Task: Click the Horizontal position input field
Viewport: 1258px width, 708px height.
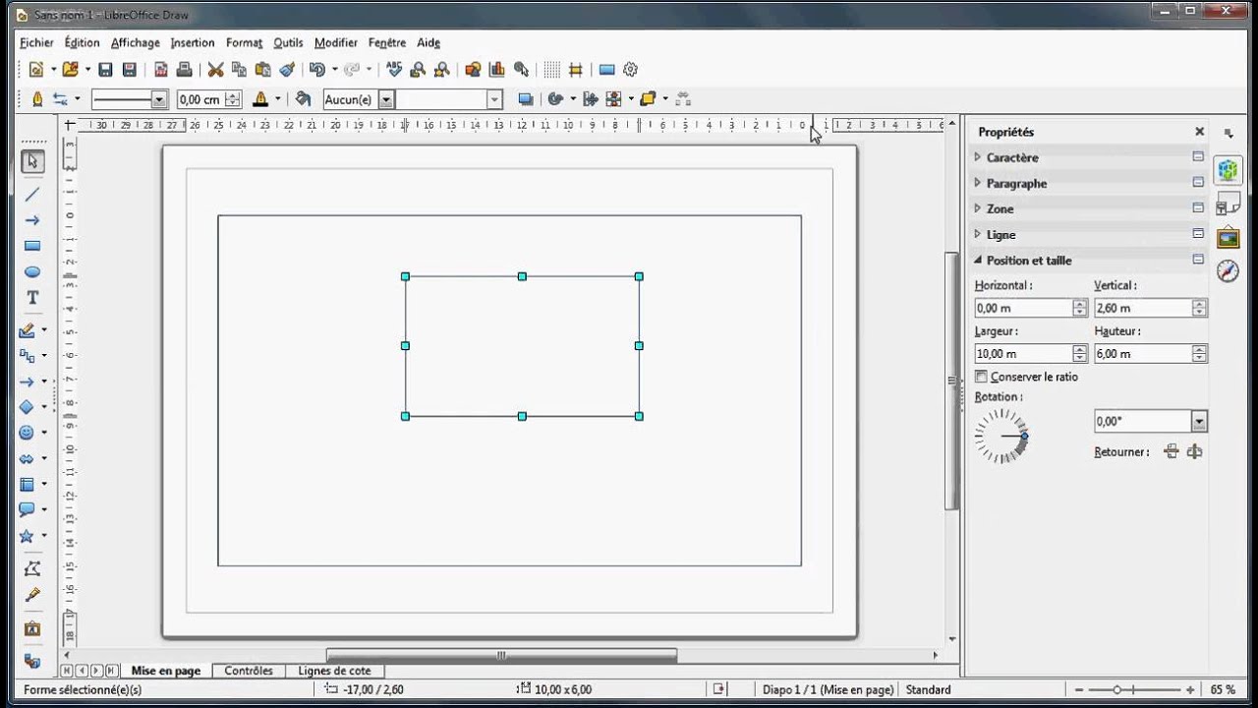Action: point(1022,308)
